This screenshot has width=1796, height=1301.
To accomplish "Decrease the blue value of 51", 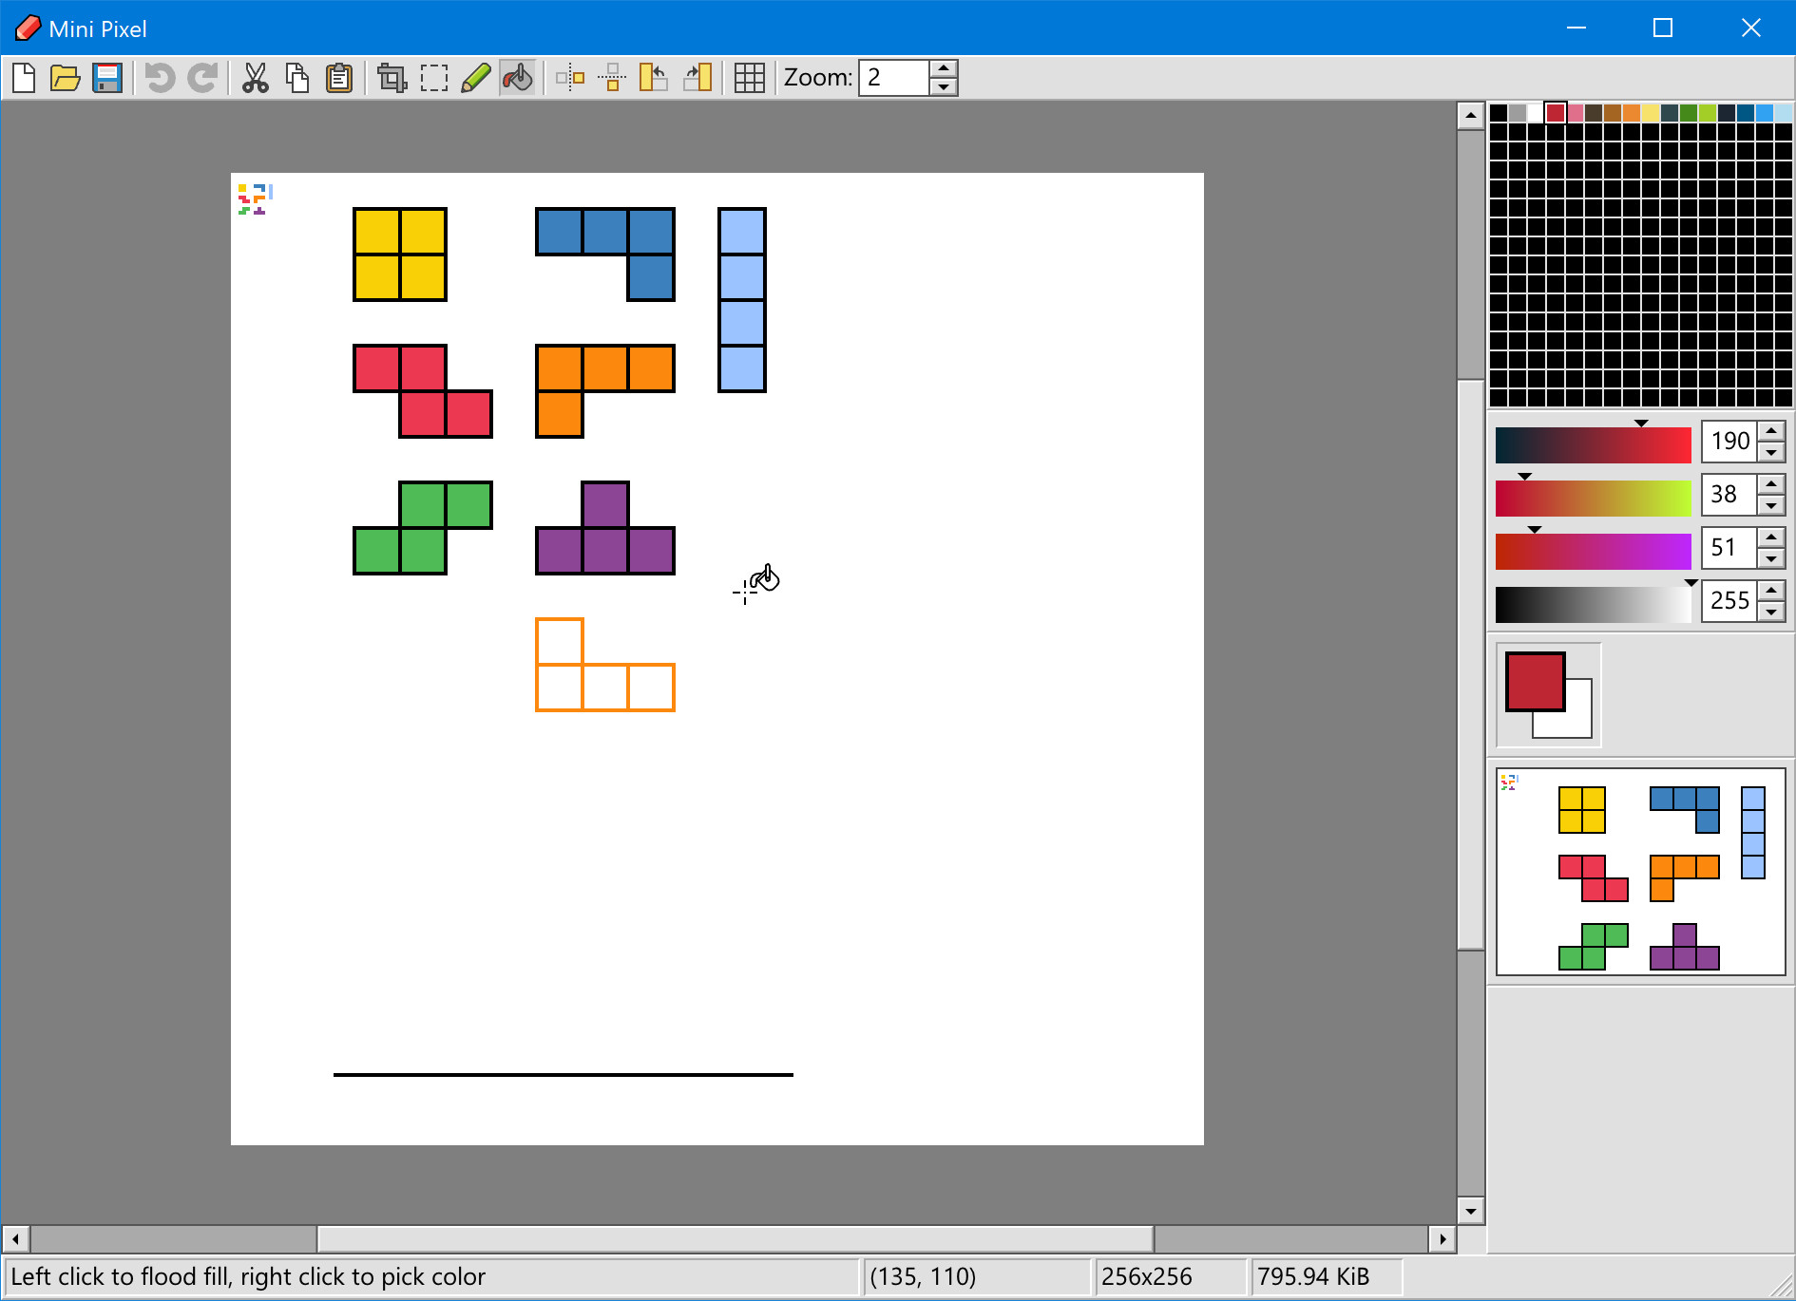I will (1771, 557).
